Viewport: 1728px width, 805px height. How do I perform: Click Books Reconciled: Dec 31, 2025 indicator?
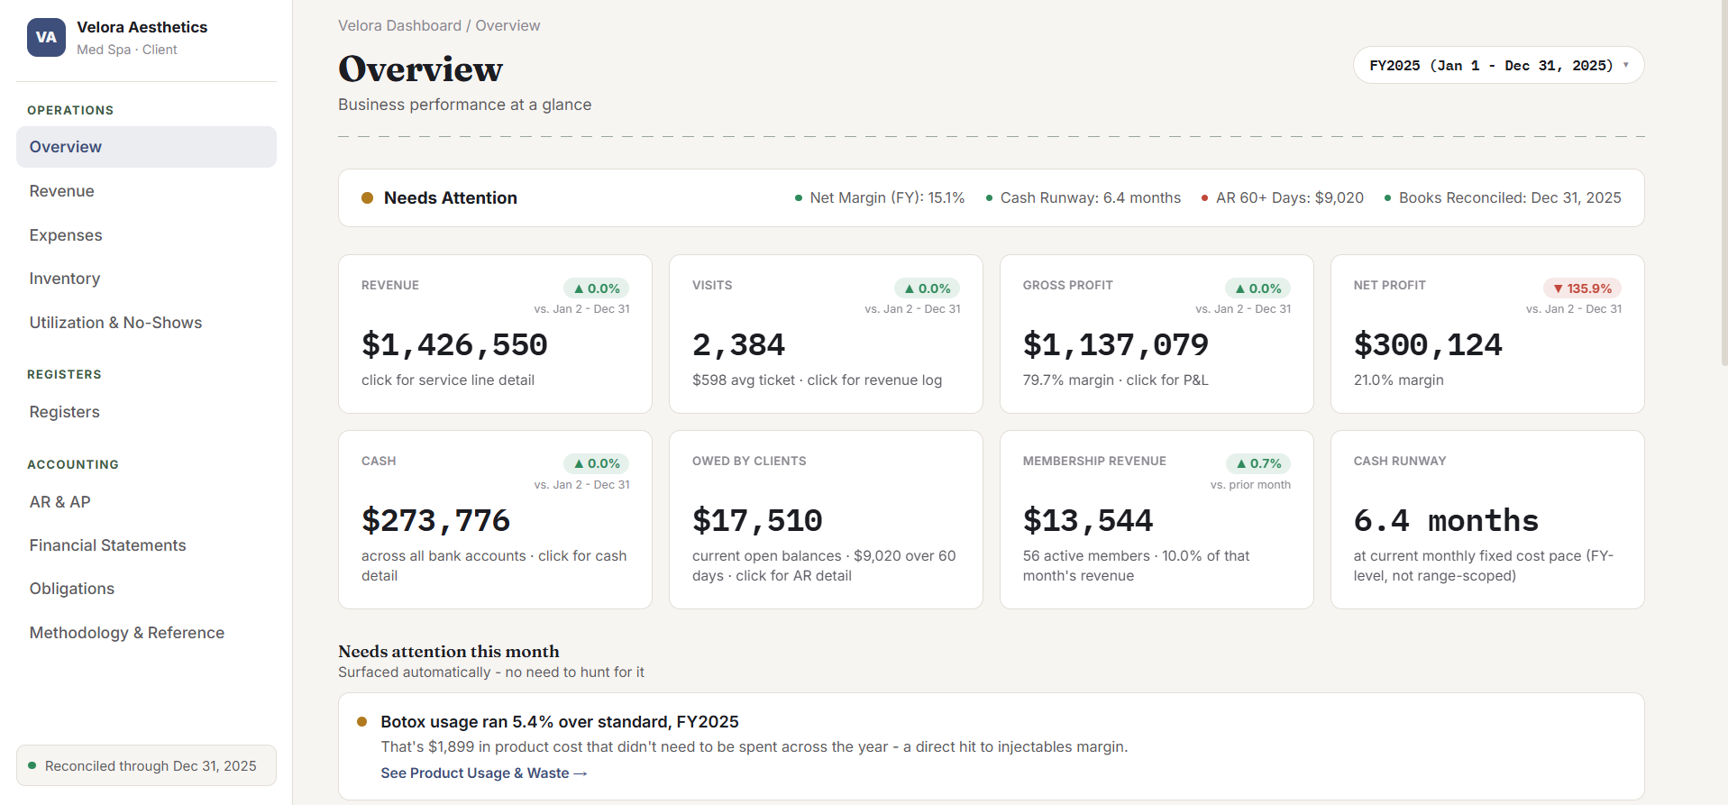[1503, 198]
